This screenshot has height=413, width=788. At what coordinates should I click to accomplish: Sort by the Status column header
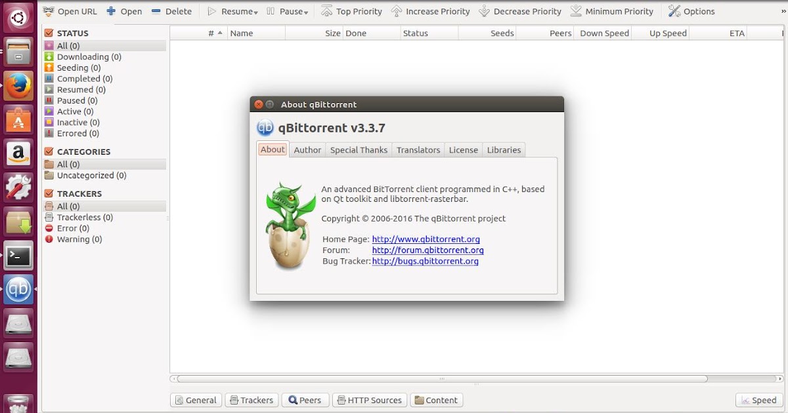click(429, 33)
